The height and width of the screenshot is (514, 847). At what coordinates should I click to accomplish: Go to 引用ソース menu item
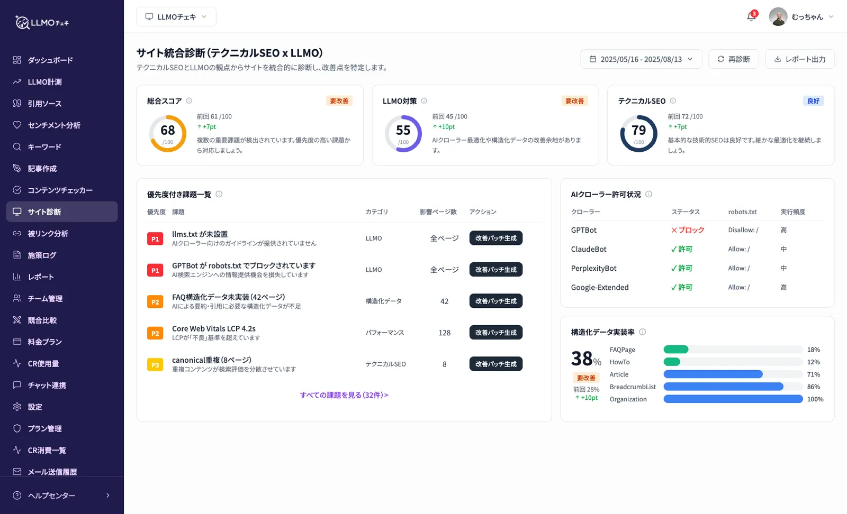tap(62, 104)
